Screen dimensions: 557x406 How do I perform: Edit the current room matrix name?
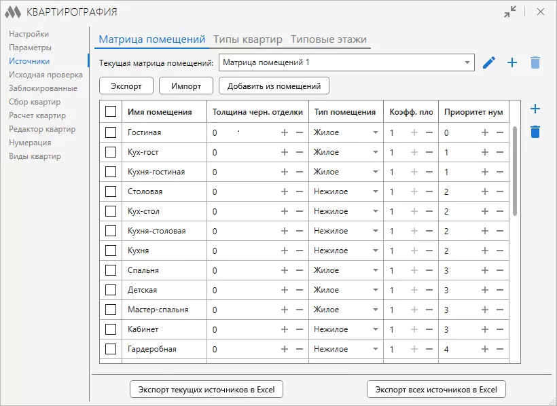point(488,62)
